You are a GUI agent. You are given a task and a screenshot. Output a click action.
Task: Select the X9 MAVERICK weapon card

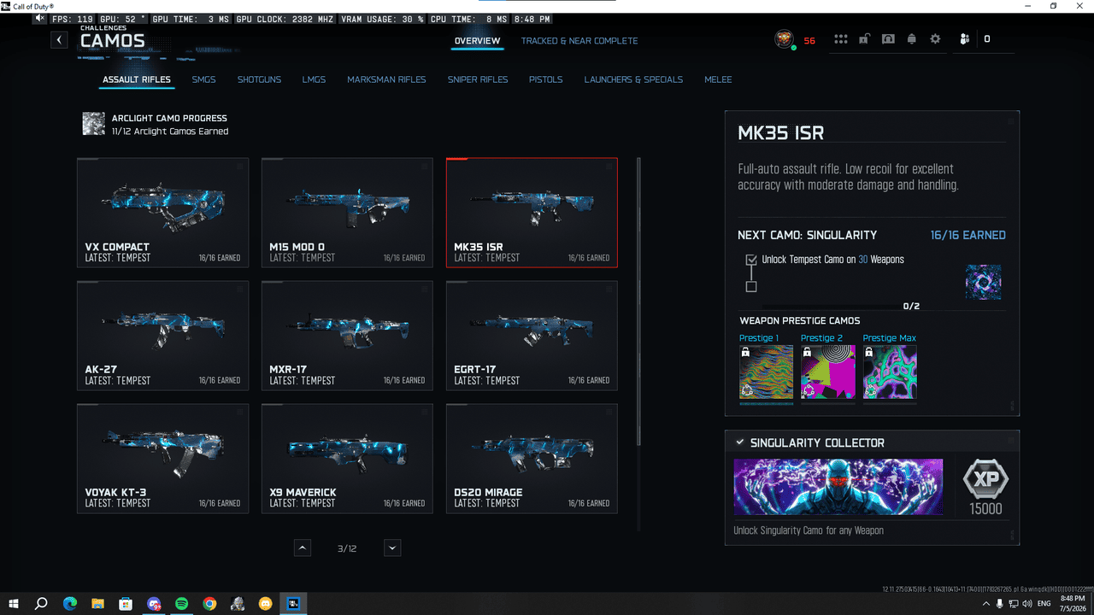(x=347, y=459)
